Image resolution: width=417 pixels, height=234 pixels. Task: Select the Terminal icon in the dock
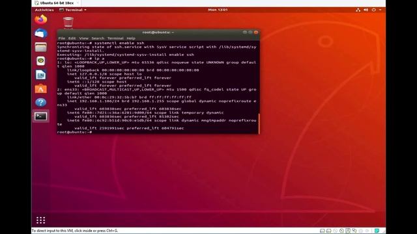40,116
